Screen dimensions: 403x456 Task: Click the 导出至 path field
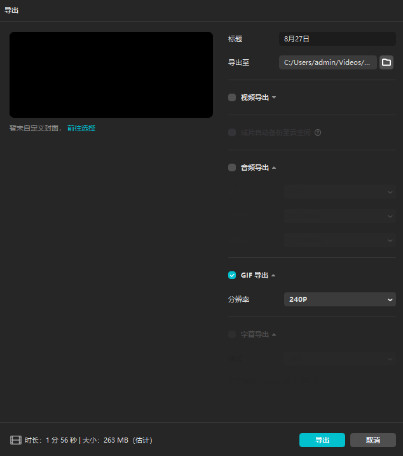click(x=327, y=62)
